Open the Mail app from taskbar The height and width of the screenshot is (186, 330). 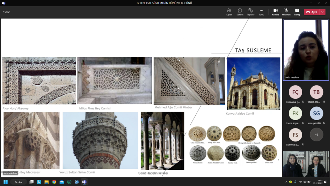(62, 182)
